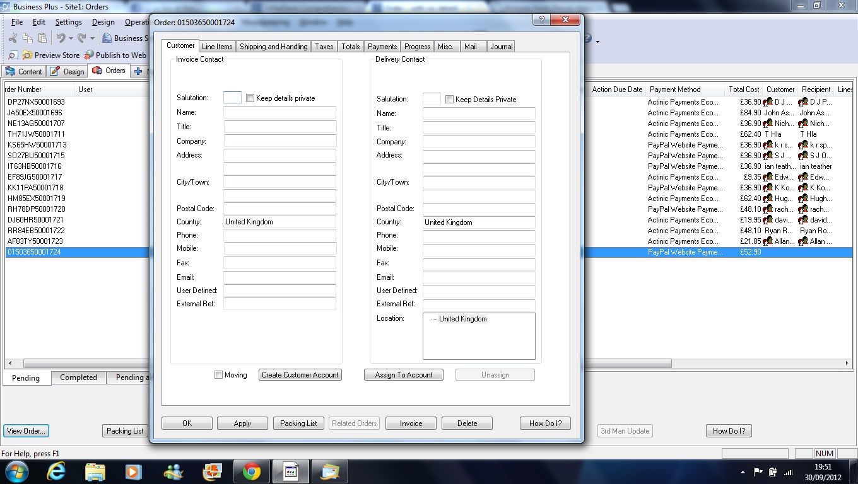The height and width of the screenshot is (484, 858).
Task: Click the Undo arrow icon
Action: tap(61, 38)
